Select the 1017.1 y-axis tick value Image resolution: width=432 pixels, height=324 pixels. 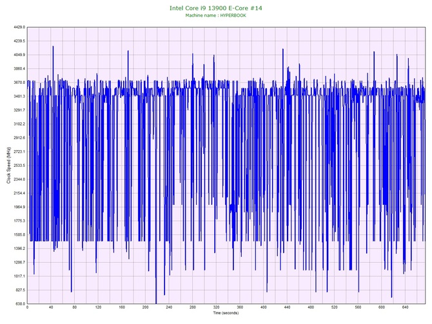tap(19, 276)
